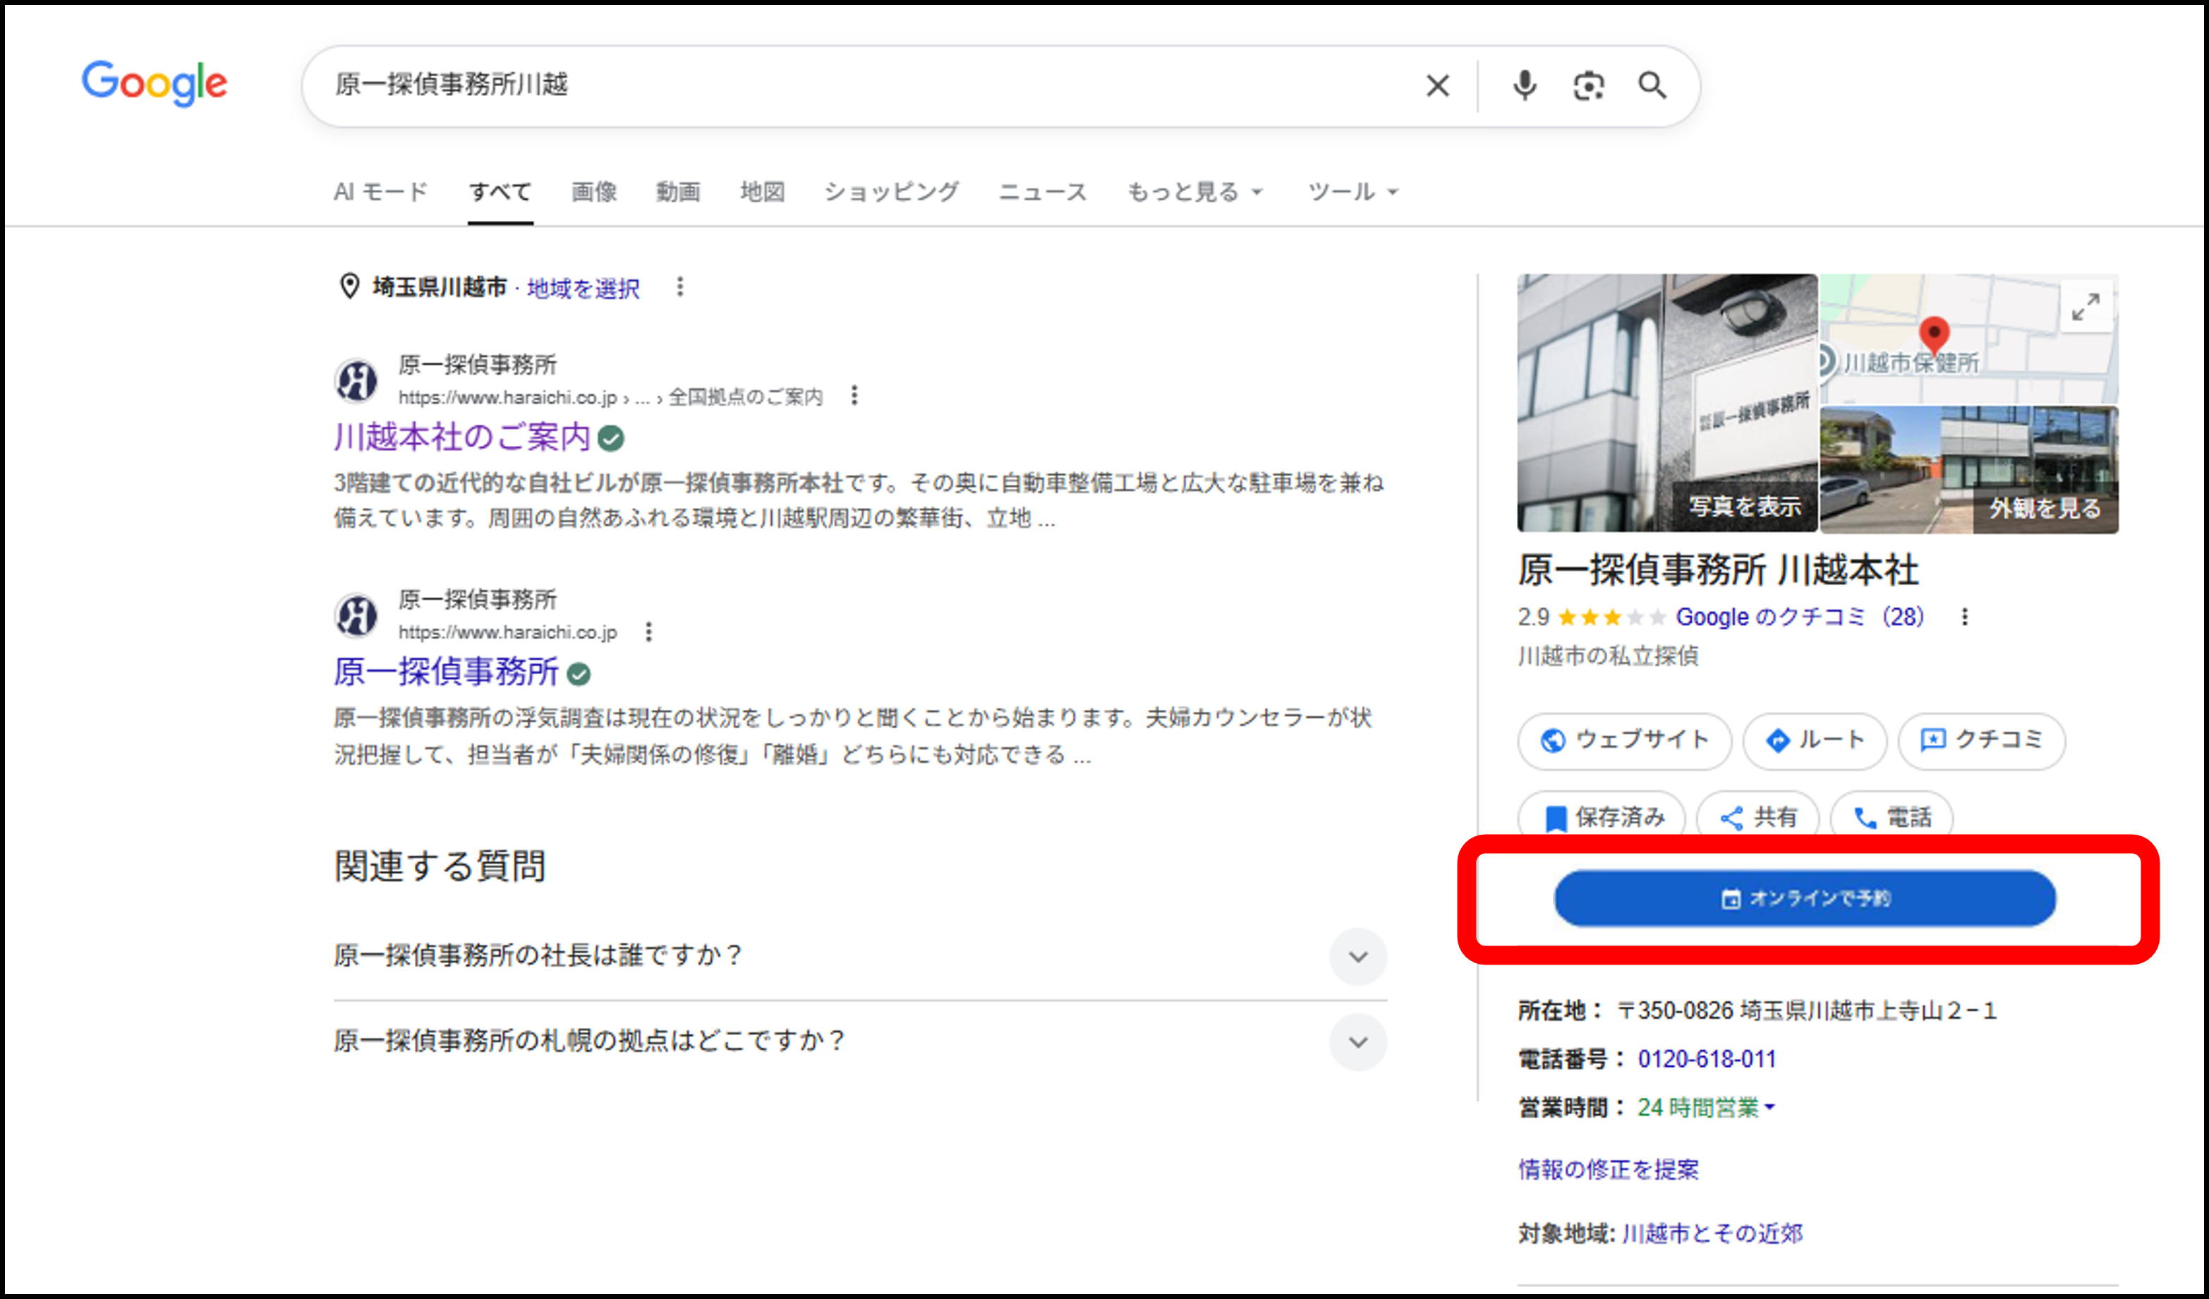Open Google Lens image search icon
The width and height of the screenshot is (2209, 1299).
click(x=1588, y=85)
